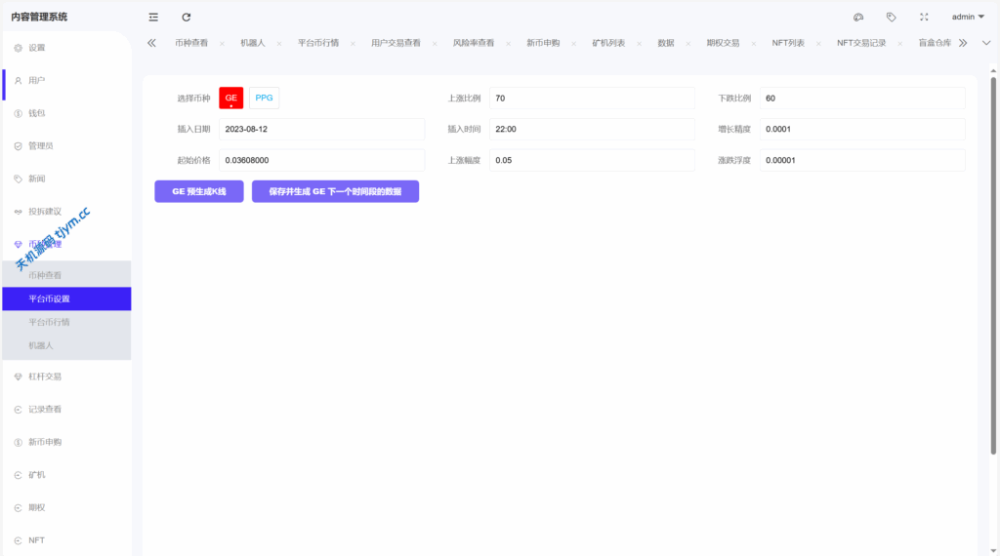This screenshot has width=1000, height=556.
Task: Click the 插入日期 date field
Action: (x=321, y=129)
